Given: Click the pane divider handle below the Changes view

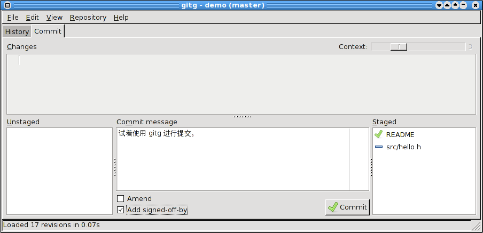Looking at the screenshot, I should pos(243,117).
